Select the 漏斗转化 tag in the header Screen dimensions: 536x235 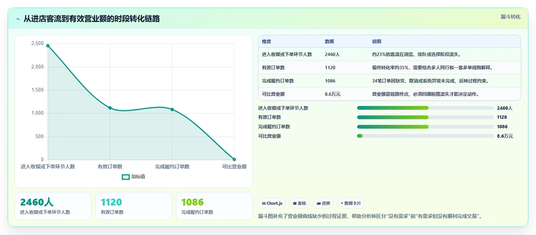510,17
